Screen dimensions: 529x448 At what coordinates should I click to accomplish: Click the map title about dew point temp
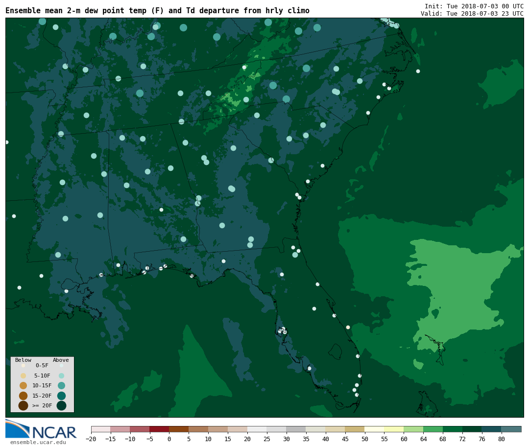pyautogui.click(x=157, y=11)
